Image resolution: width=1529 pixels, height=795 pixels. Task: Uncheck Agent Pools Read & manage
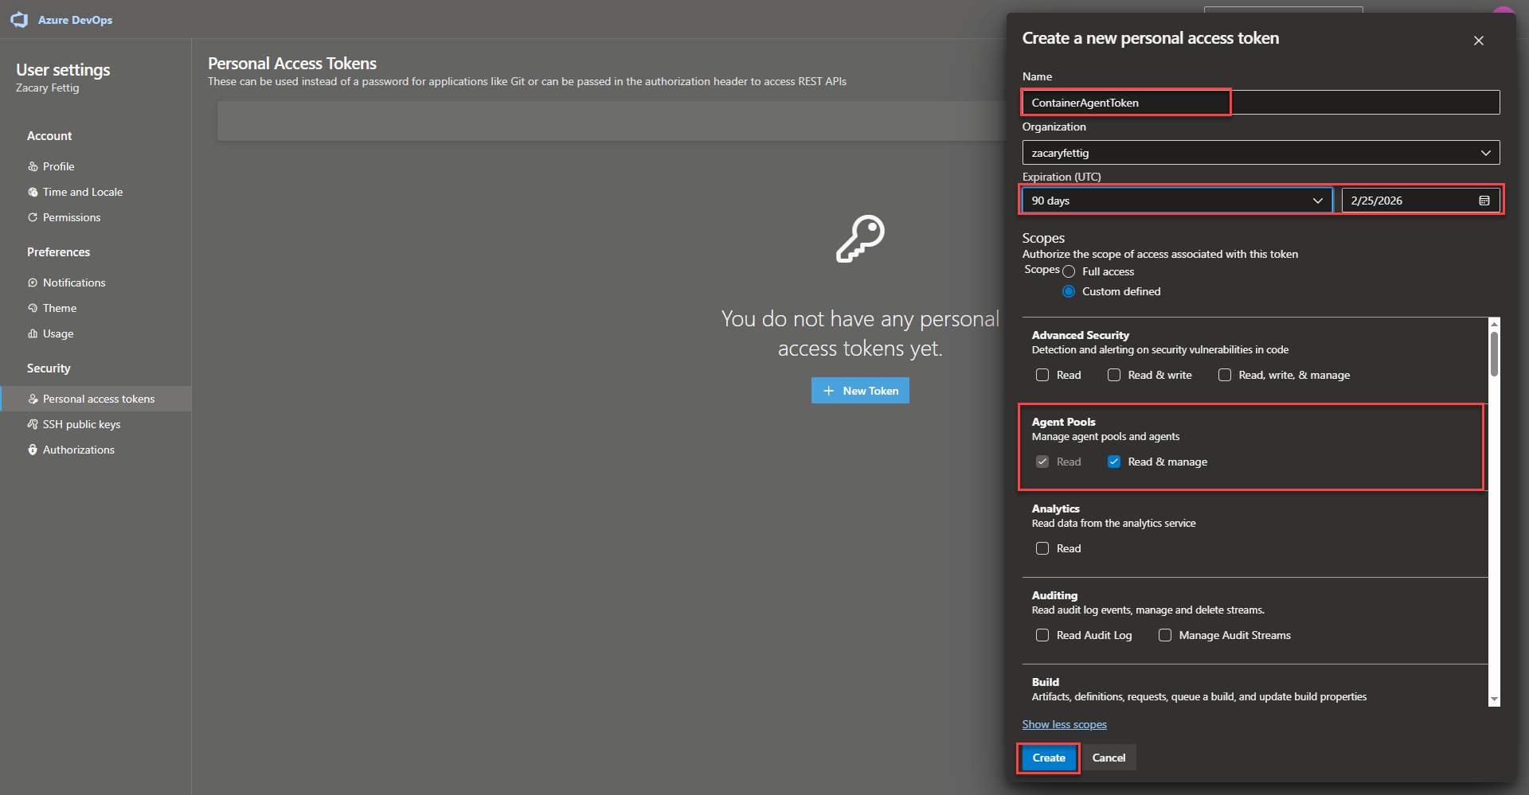coord(1114,462)
